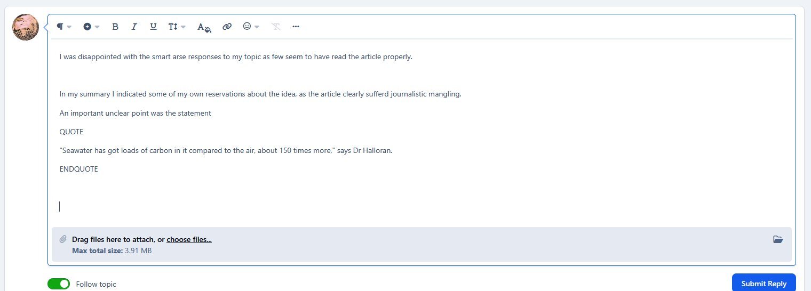This screenshot has width=811, height=291.
Task: Click the Dr Halloran quote line
Action: [226, 150]
